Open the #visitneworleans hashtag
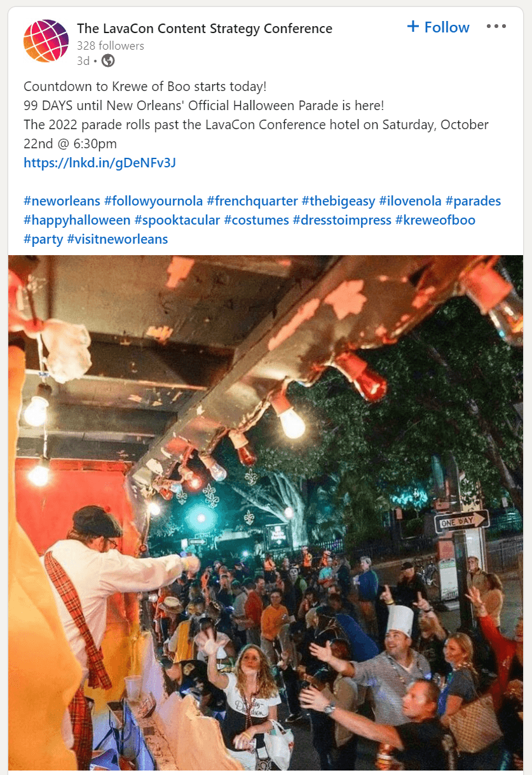532x775 pixels. 118,239
